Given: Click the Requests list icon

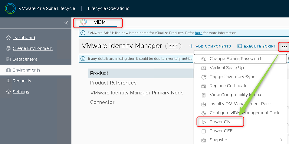Looking at the screenshot, I should [8, 81].
